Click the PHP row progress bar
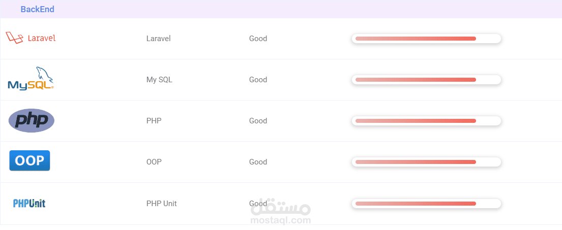562x230 pixels. click(x=426, y=121)
